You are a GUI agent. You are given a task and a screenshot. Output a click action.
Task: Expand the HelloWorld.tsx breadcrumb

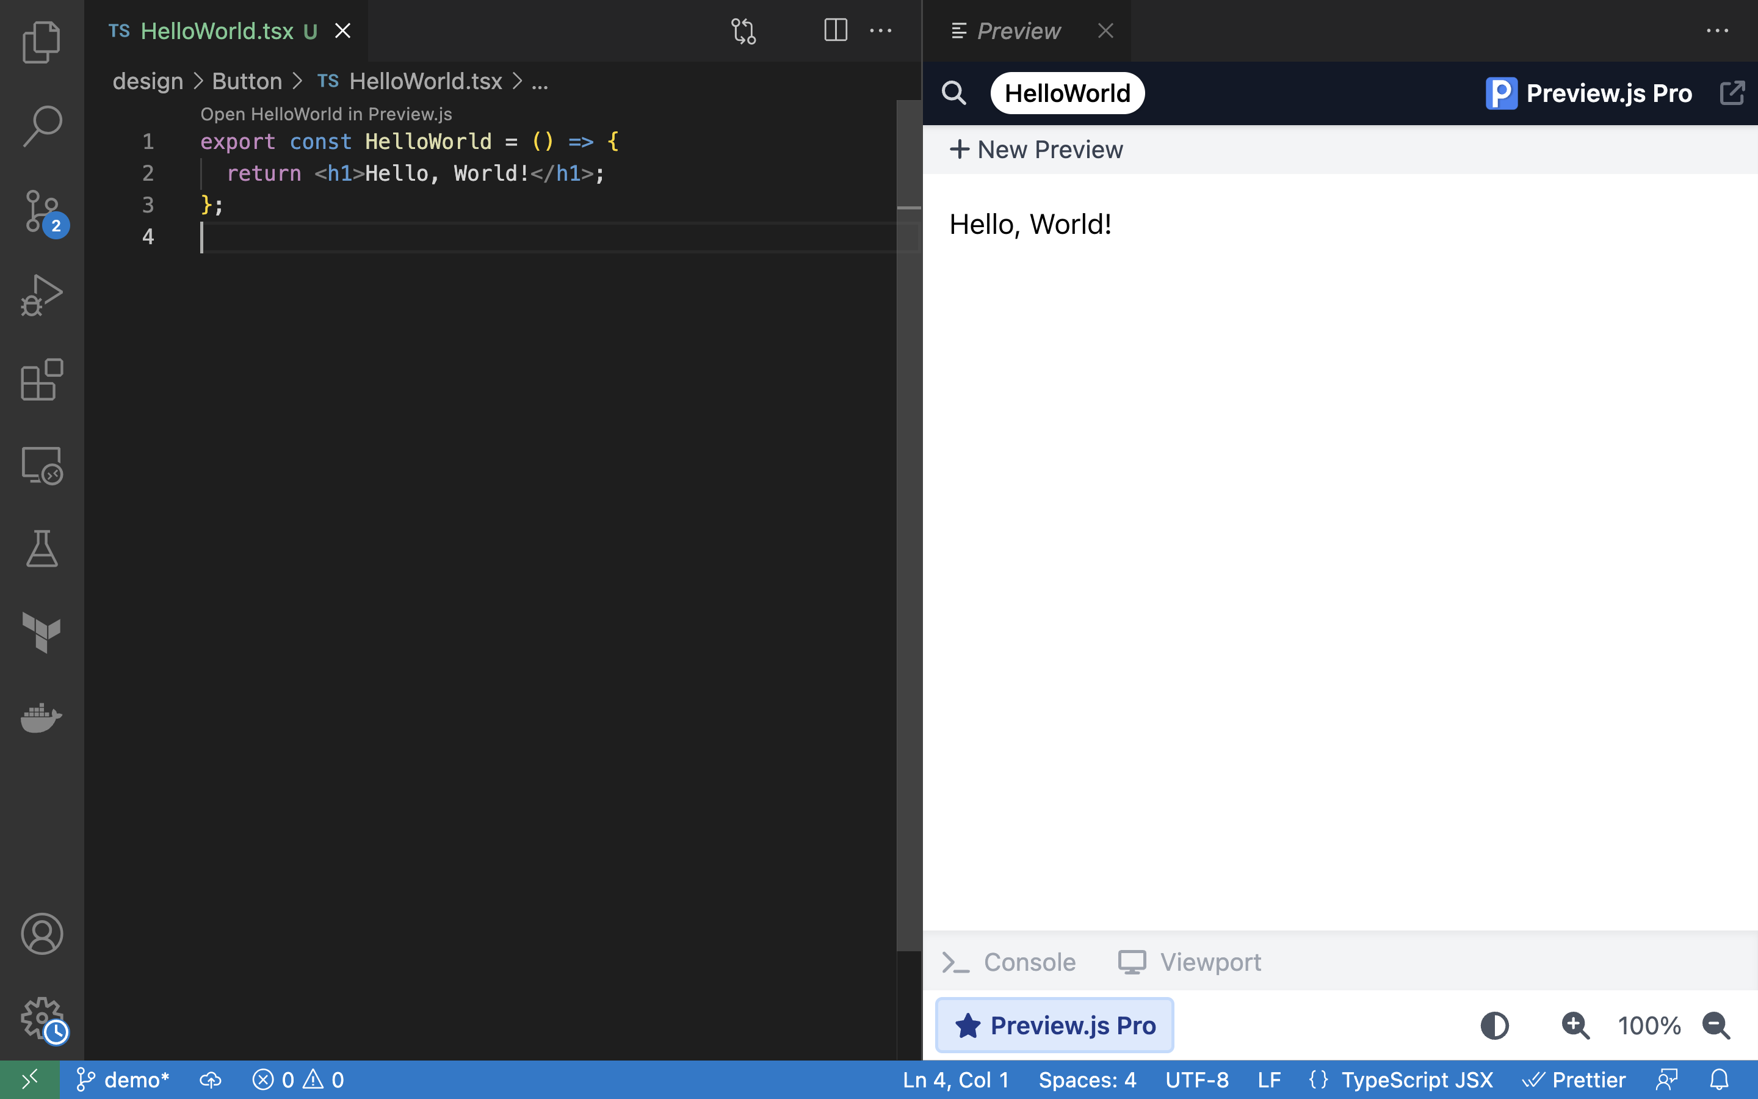tap(425, 81)
